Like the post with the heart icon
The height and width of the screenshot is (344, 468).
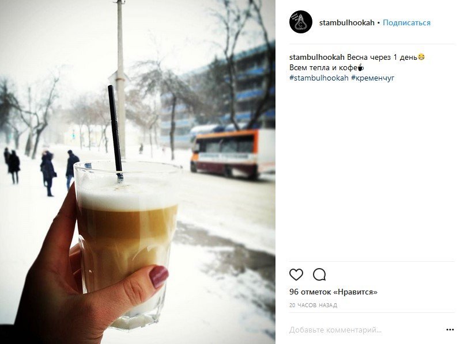[x=296, y=274]
